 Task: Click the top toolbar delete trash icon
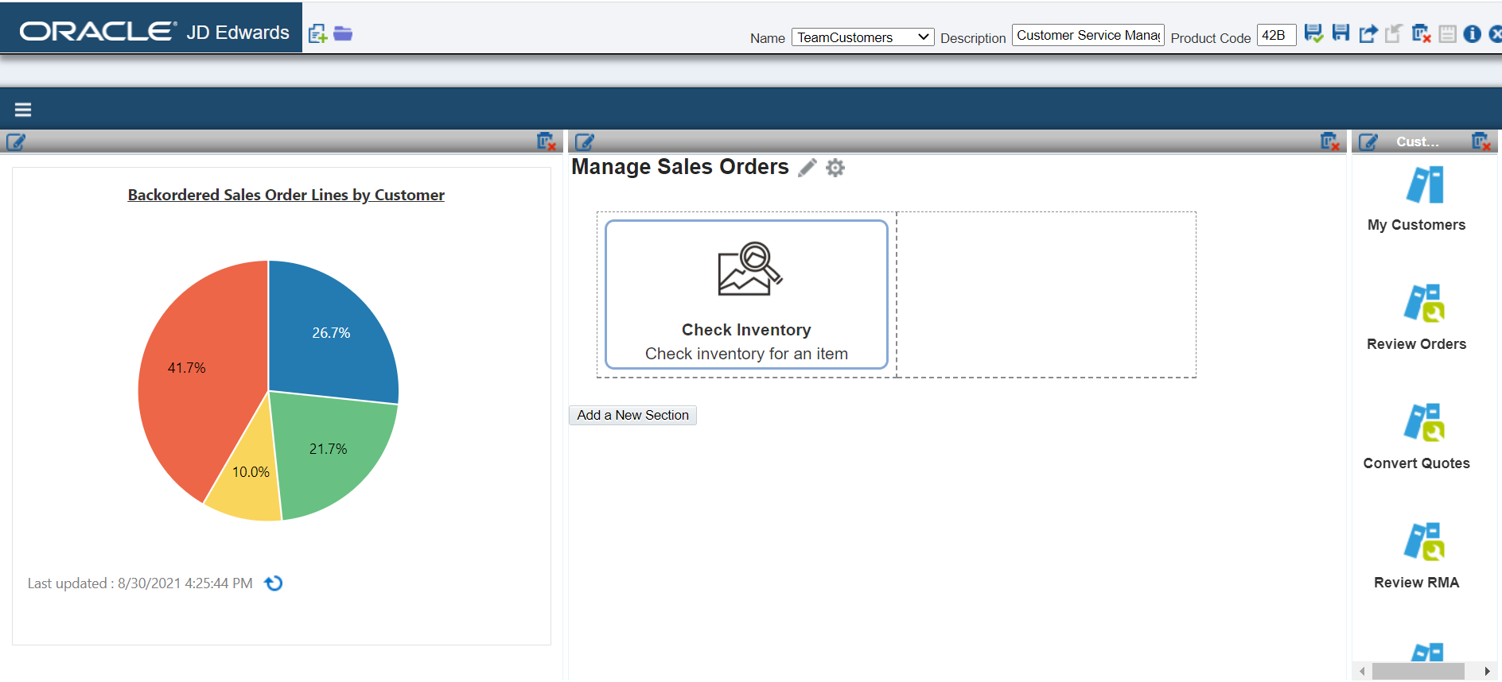point(1421,33)
